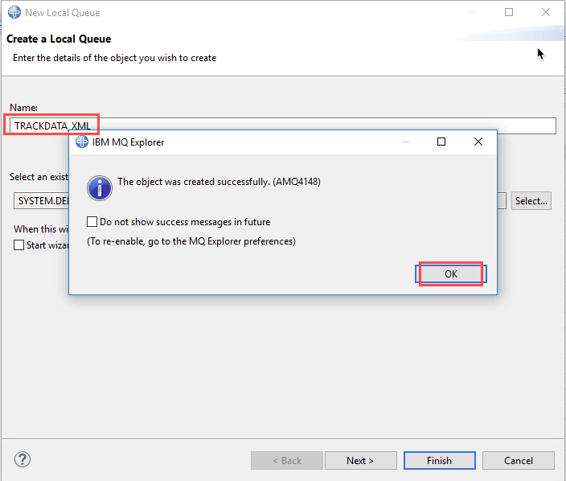Click the blue information icon in dialog

[100, 188]
